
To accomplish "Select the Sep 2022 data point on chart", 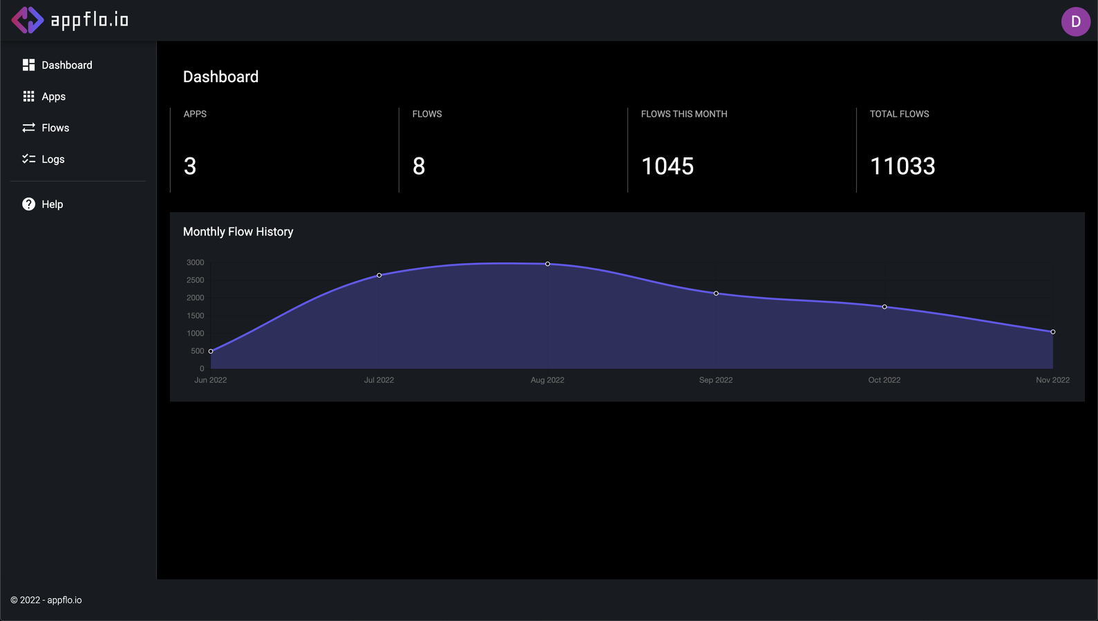I will 716,294.
